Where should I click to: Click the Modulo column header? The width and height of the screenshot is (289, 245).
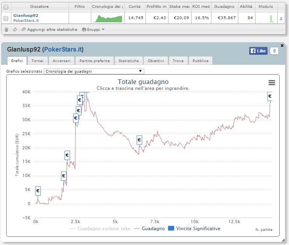[x=266, y=7]
